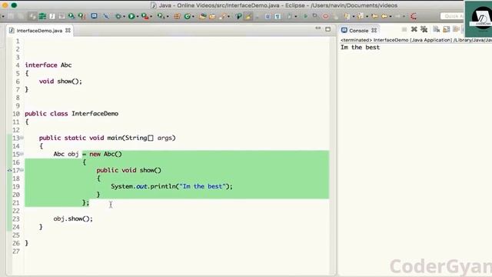Click Remove All Terminated Launches double-X icon
492x277 pixels.
424,29
